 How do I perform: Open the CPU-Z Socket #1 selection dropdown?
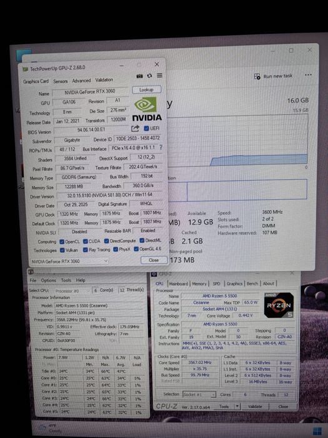click(x=199, y=394)
